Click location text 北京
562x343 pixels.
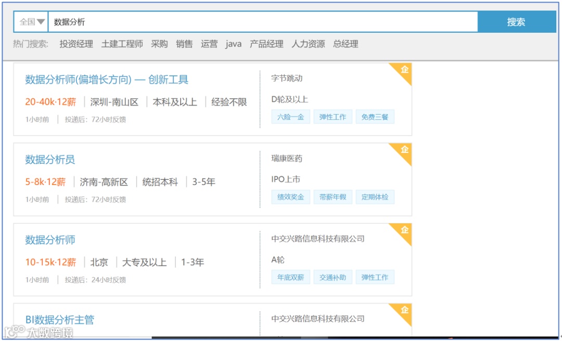(99, 262)
